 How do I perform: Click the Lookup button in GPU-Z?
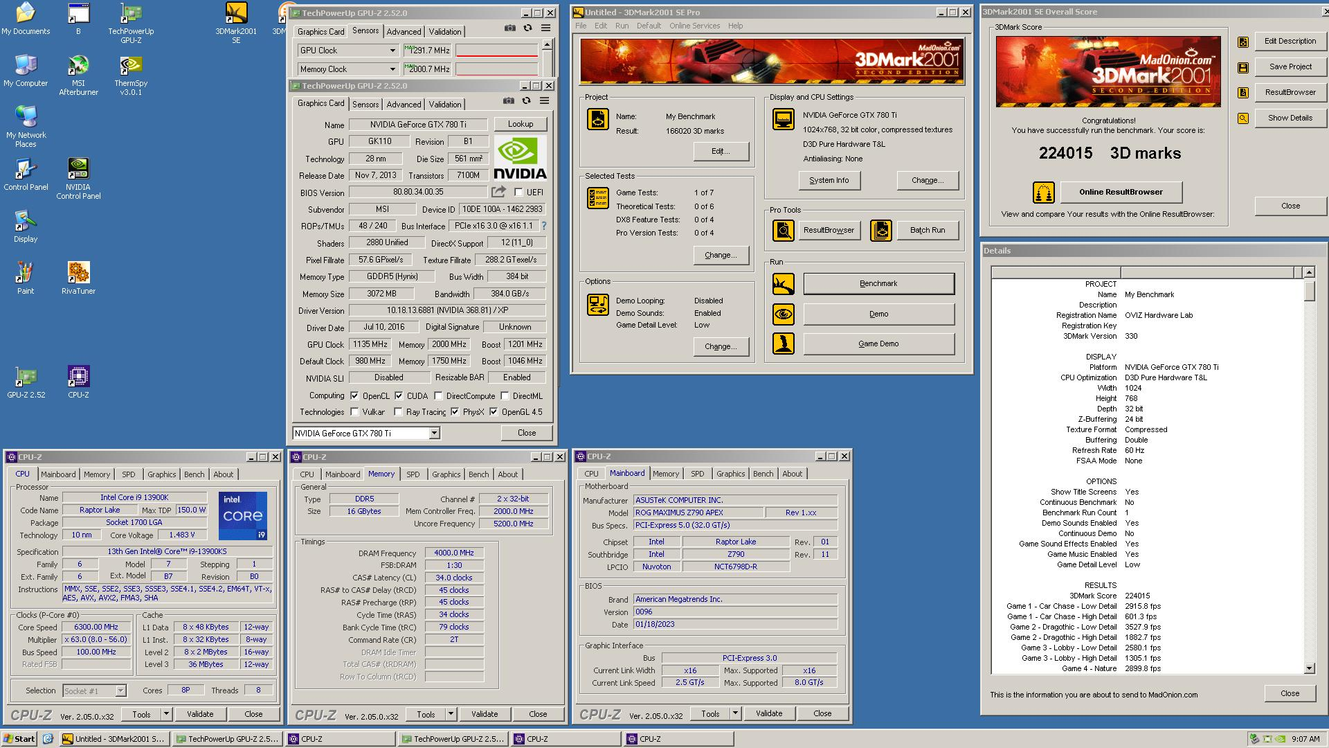pos(521,124)
